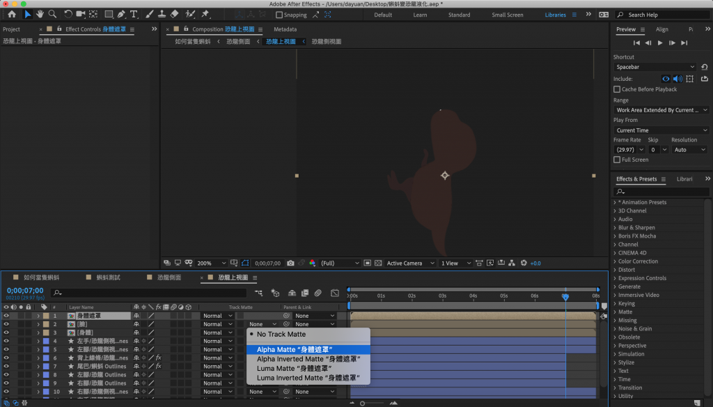Select the Pen tool
Screen dimensions: 713x407
click(x=121, y=14)
